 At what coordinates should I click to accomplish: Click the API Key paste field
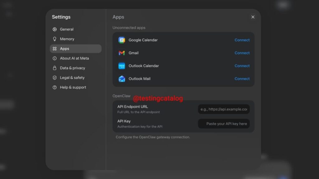(x=224, y=123)
